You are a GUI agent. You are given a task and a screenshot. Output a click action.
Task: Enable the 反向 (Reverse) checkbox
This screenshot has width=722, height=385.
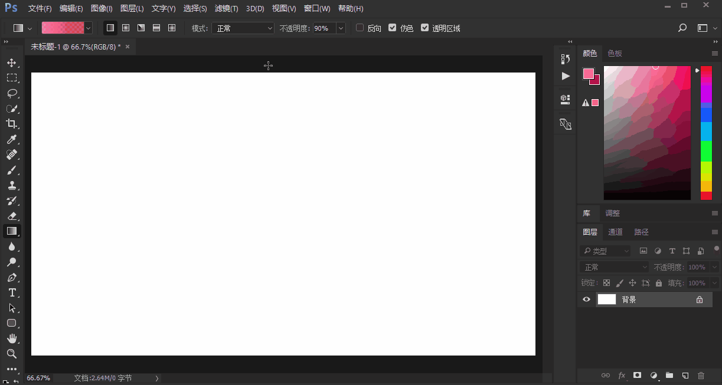(x=360, y=28)
